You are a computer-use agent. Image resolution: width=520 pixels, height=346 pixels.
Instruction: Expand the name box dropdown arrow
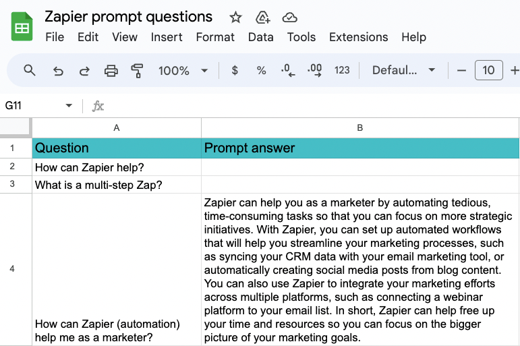69,105
